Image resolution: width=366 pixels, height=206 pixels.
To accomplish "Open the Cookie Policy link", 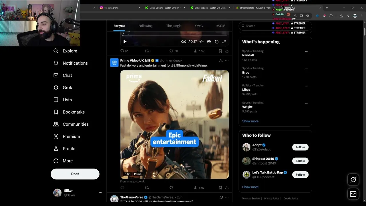I will click(291, 199).
